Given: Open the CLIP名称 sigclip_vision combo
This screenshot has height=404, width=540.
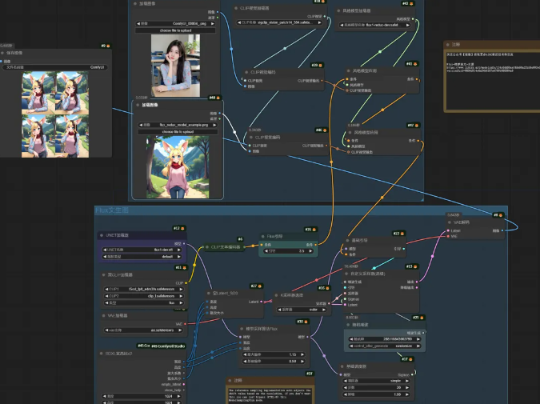Looking at the screenshot, I should 279,22.
